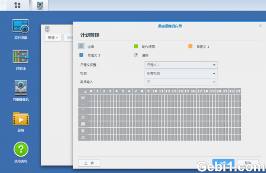Select the hour 15 column header
Viewport: 266px width, 173px height.
pos(187,91)
